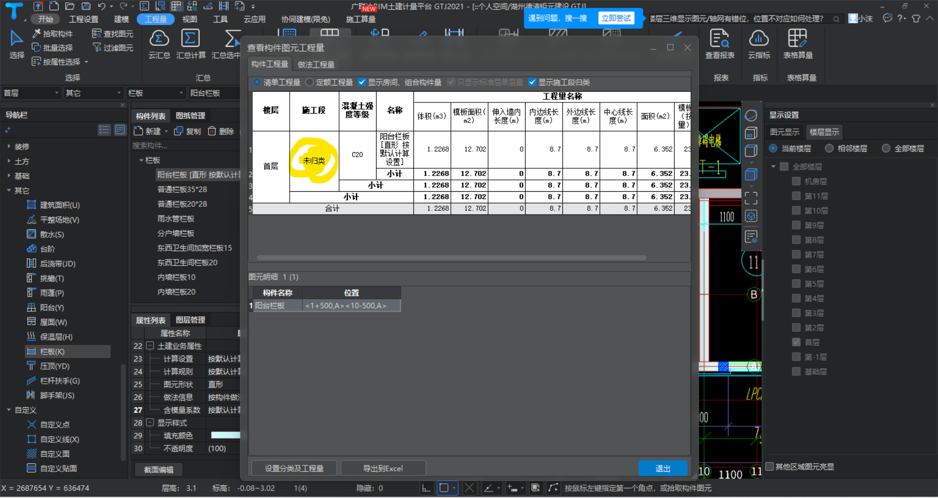The image size is (938, 498).
Task: Click 批量选择 batch select tool
Action: (x=52, y=48)
